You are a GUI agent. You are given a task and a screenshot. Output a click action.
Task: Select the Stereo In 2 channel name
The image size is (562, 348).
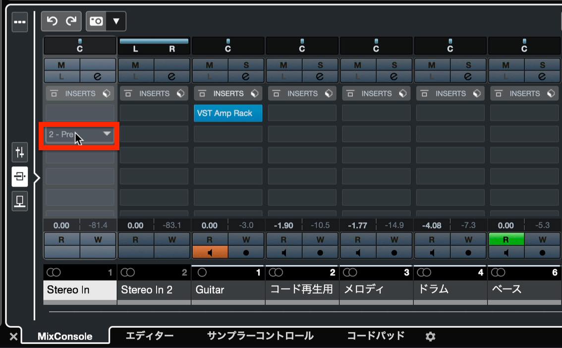click(154, 290)
